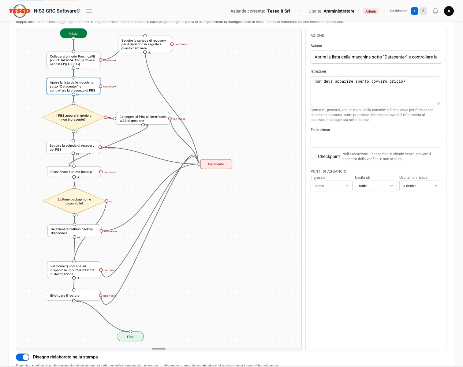Switch to Dashboard 1

414,11
